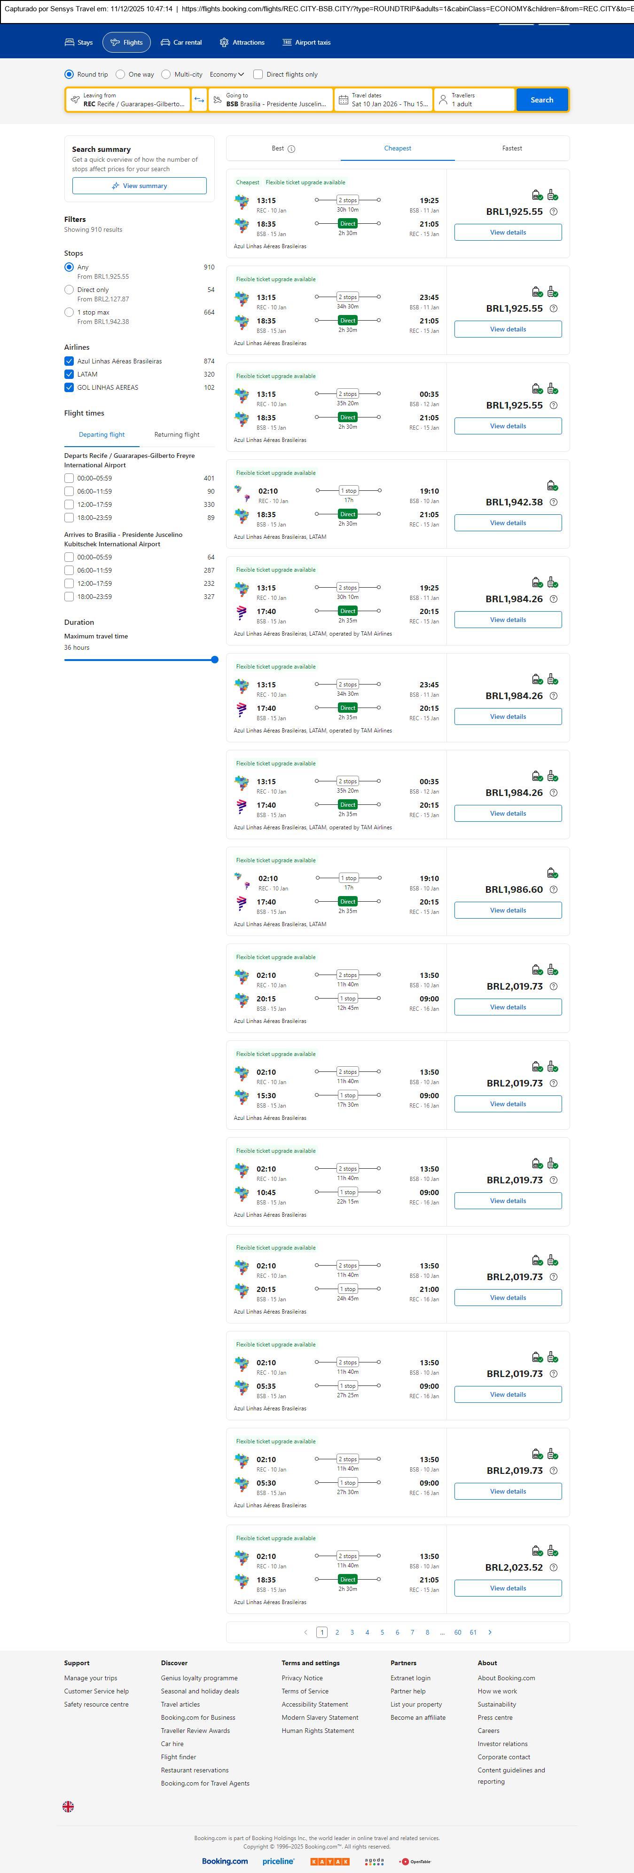Open the Airport taxis section icon
The width and height of the screenshot is (634, 1873).
[x=287, y=43]
